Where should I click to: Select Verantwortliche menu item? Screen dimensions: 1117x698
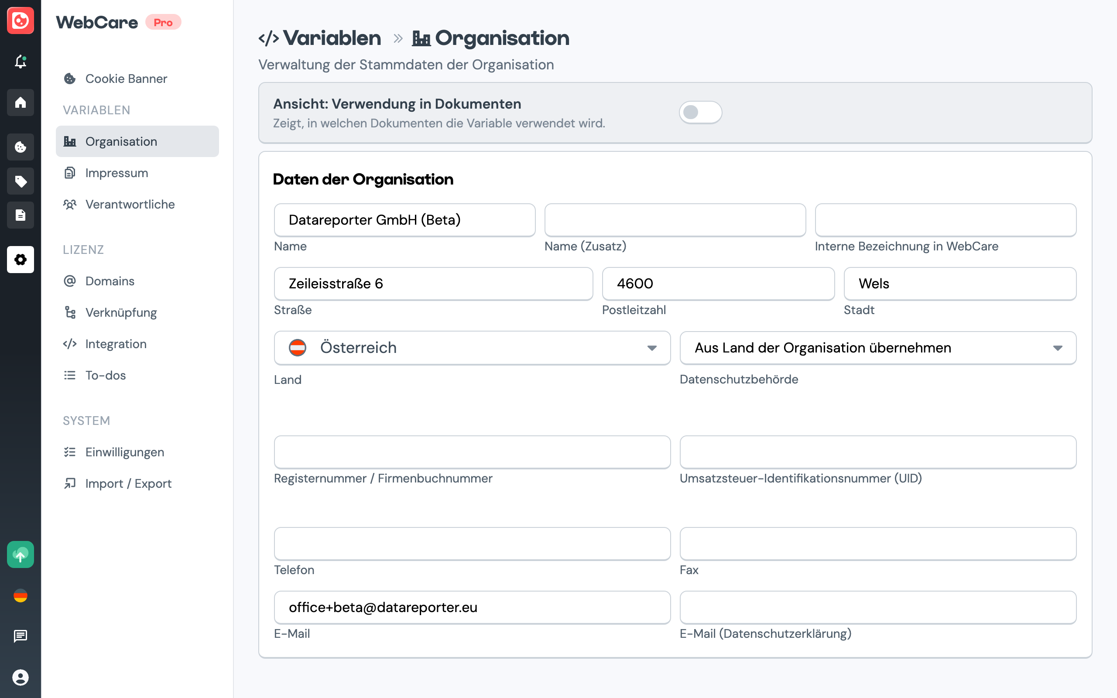click(130, 204)
